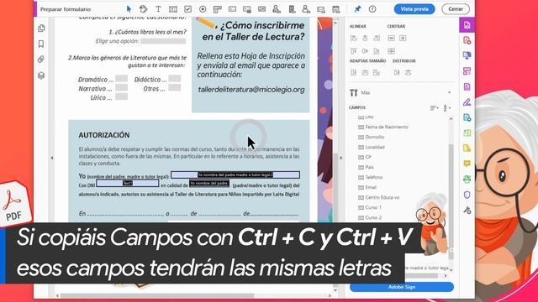Viewport: 538px width, 302px height.
Task: Toggle the pin toolbar icon
Action: 357,9
